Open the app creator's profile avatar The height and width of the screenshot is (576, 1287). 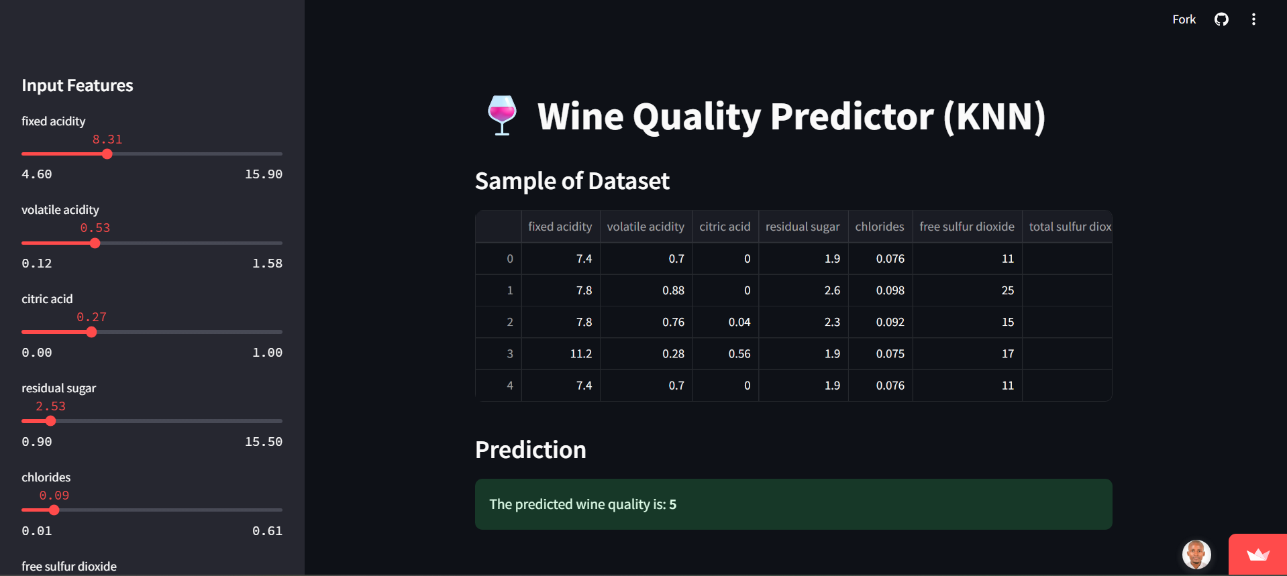pyautogui.click(x=1196, y=555)
